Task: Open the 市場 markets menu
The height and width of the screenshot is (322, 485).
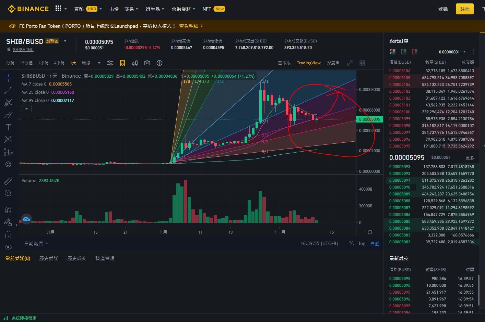Action: (114, 9)
